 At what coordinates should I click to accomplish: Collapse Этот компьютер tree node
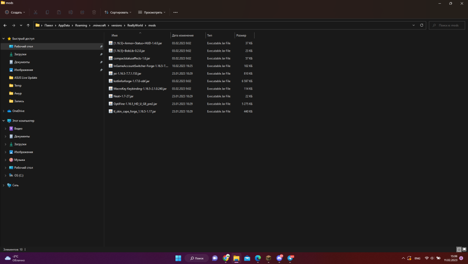[4, 121]
